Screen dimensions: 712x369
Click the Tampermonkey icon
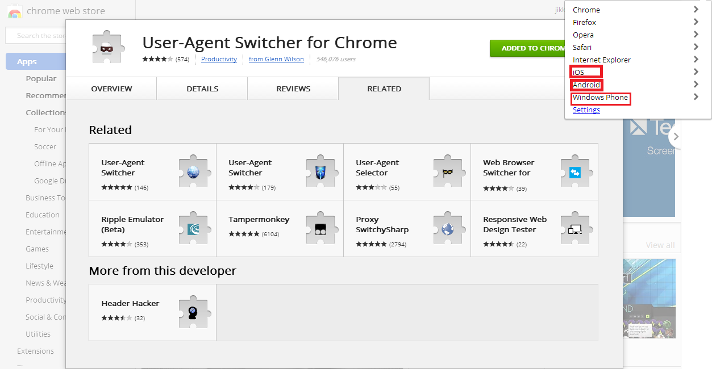tap(322, 228)
